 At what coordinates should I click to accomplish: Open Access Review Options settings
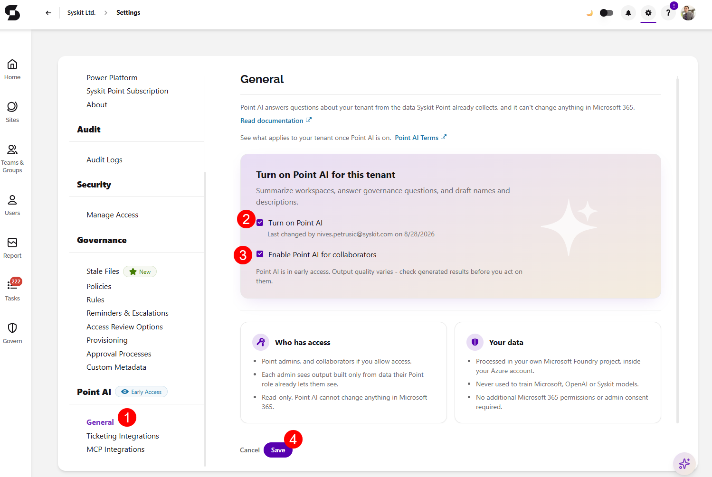(x=124, y=327)
